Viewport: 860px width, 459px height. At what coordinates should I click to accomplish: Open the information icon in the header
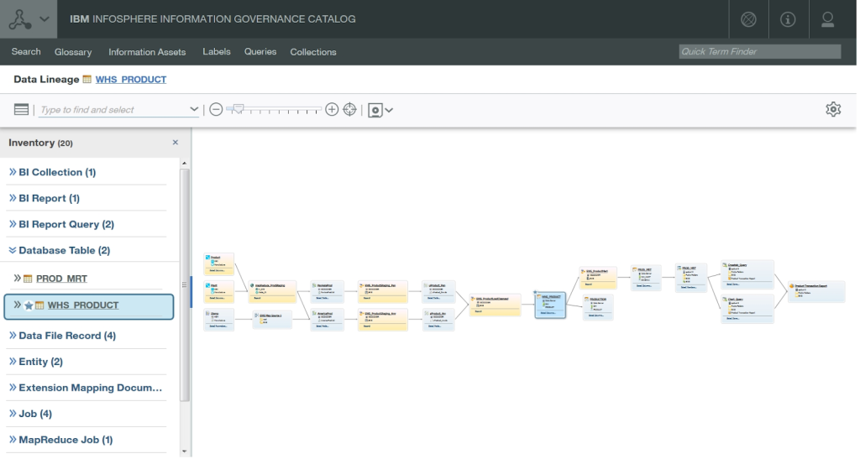pos(788,19)
